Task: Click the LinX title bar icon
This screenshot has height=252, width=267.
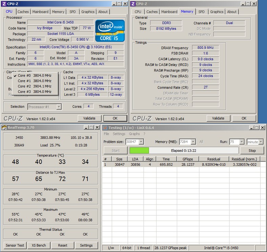Action: [105, 127]
